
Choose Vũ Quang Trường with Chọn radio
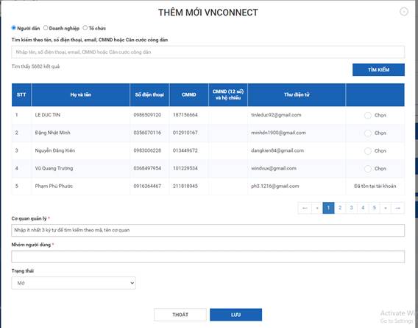pyautogui.click(x=368, y=169)
